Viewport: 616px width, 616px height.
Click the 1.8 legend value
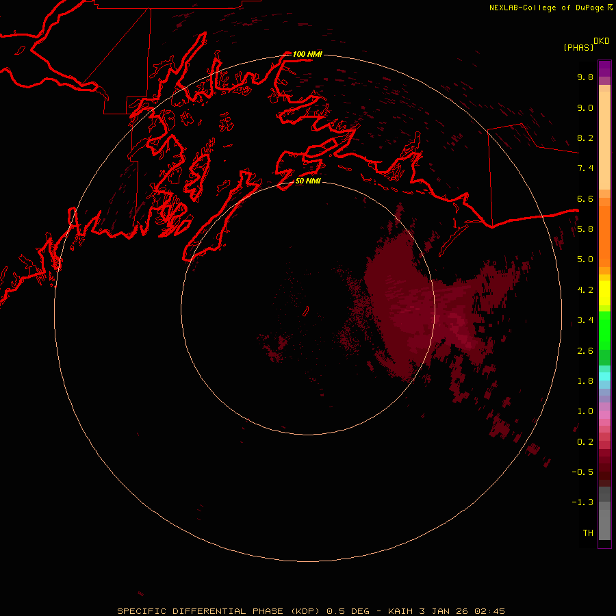point(585,381)
